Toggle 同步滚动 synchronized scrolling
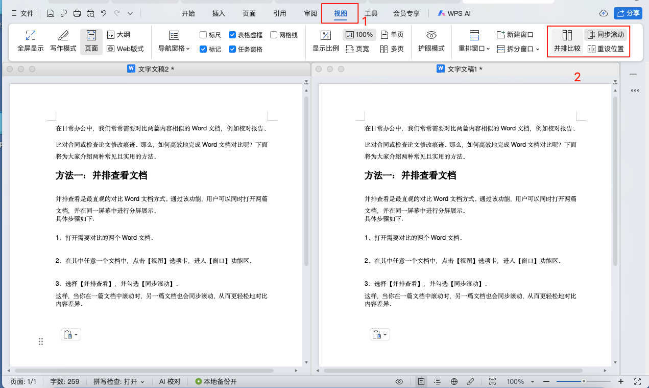The width and height of the screenshot is (649, 388). pos(606,35)
